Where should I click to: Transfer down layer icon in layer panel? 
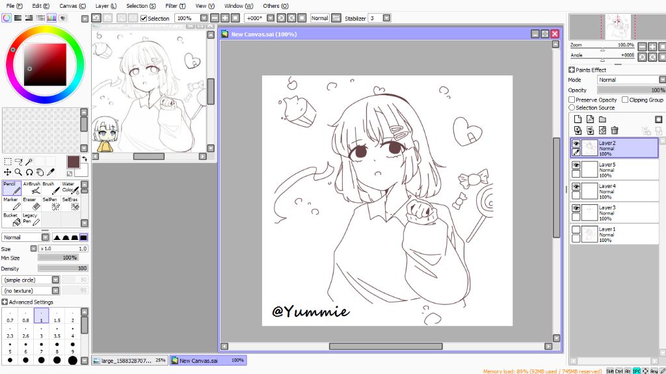click(x=578, y=131)
